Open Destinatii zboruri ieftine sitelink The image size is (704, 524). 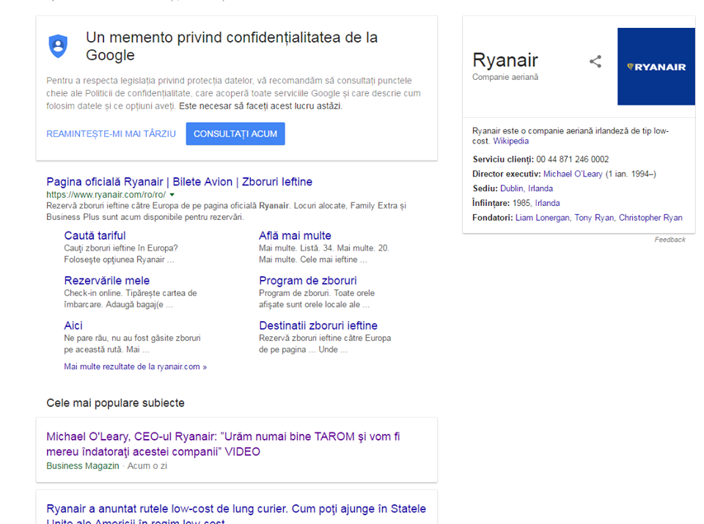[318, 325]
